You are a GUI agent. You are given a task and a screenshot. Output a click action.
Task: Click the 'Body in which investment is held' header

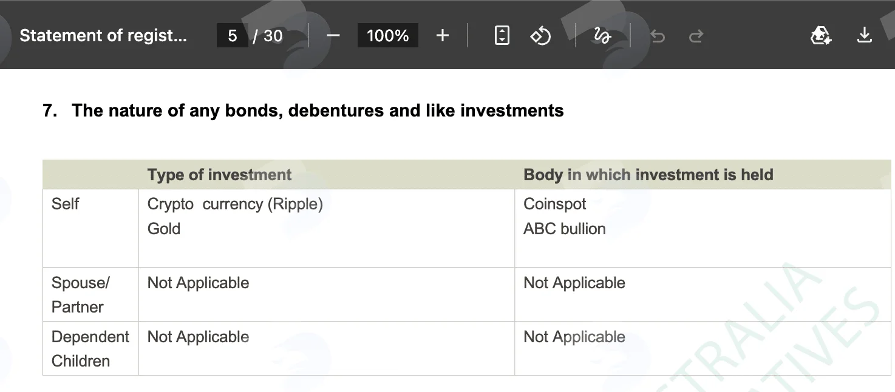[x=648, y=175]
